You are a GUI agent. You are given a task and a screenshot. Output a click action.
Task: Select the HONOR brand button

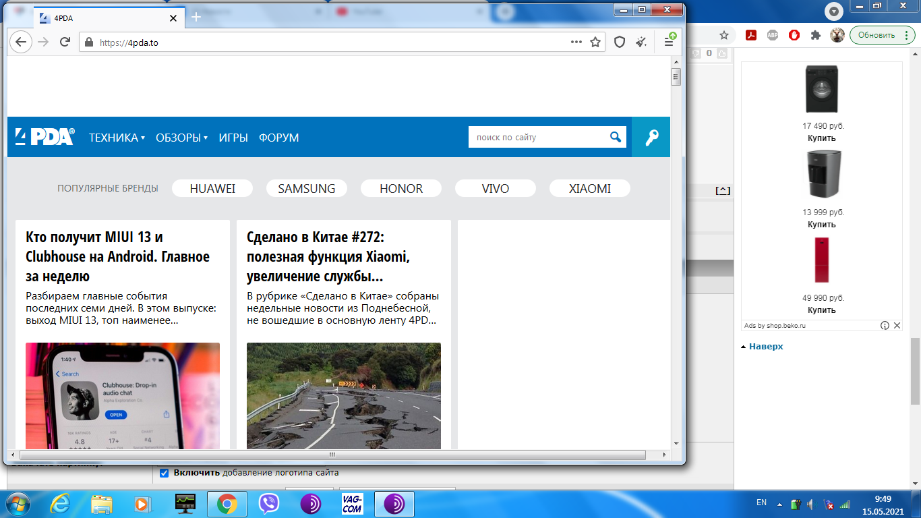(401, 189)
